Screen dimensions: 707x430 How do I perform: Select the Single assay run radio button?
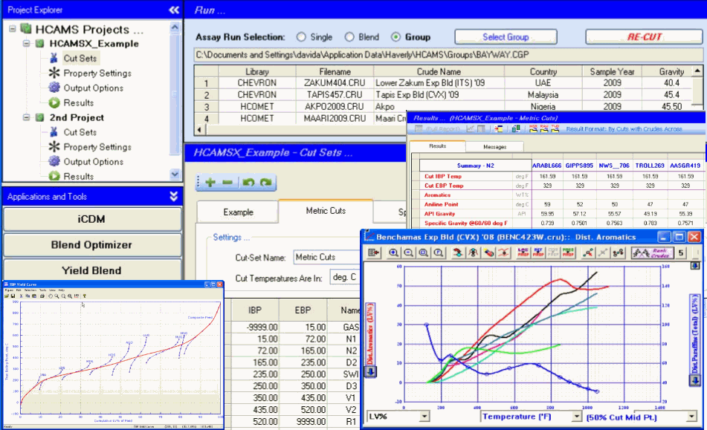tap(301, 37)
